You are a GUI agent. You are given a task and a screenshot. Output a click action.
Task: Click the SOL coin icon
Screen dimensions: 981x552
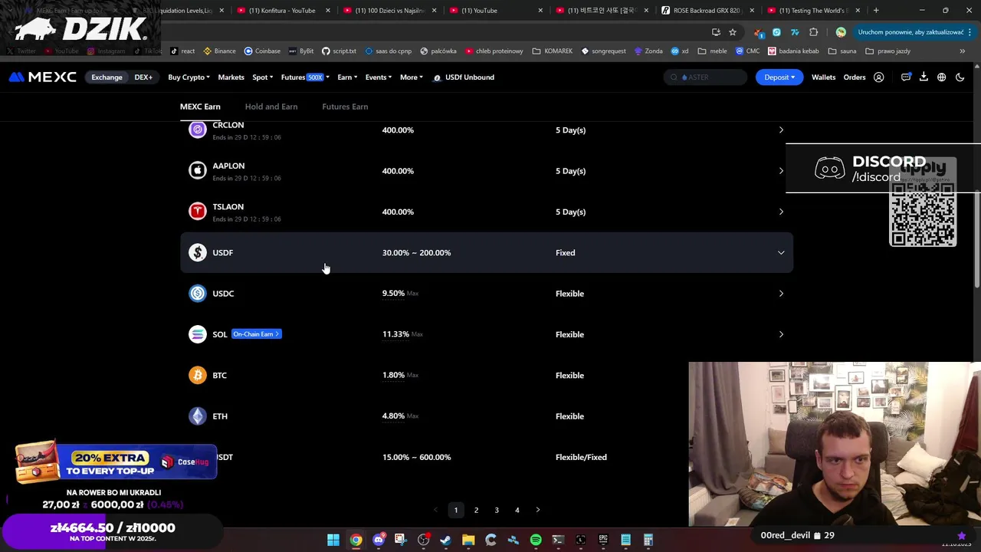198,334
